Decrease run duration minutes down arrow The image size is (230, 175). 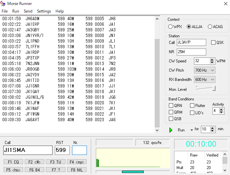tap(212, 131)
